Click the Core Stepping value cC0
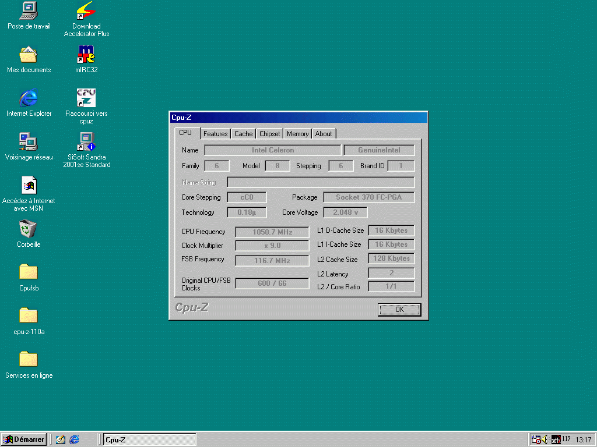 [x=247, y=197]
